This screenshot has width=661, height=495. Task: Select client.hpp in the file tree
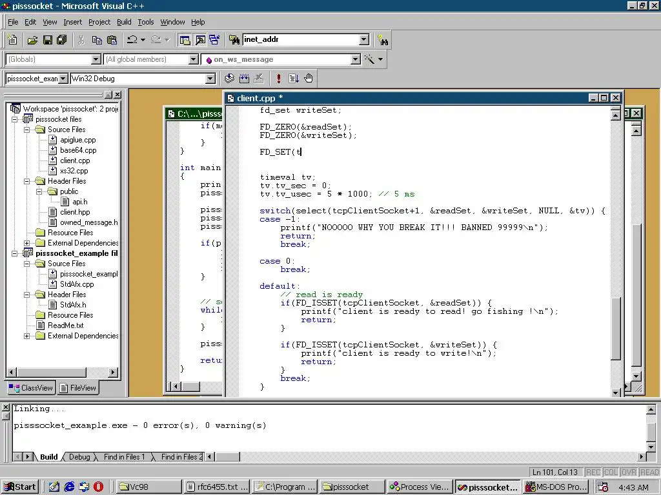tap(75, 212)
